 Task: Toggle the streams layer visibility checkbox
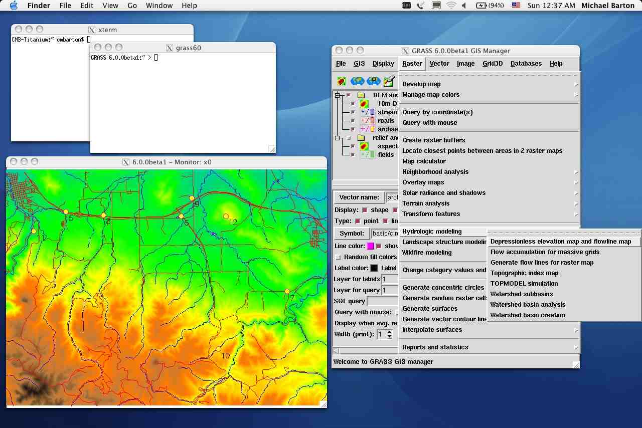point(353,112)
